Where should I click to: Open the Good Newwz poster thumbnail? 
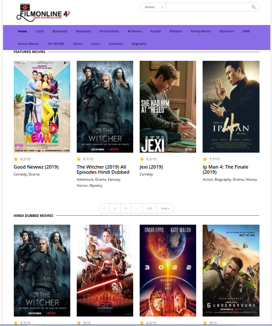click(42, 107)
